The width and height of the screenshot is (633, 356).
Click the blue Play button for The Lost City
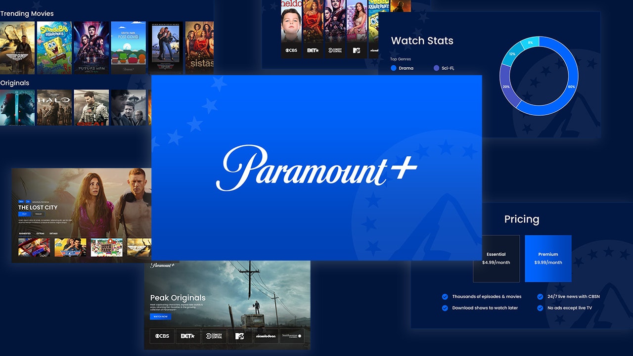click(24, 214)
